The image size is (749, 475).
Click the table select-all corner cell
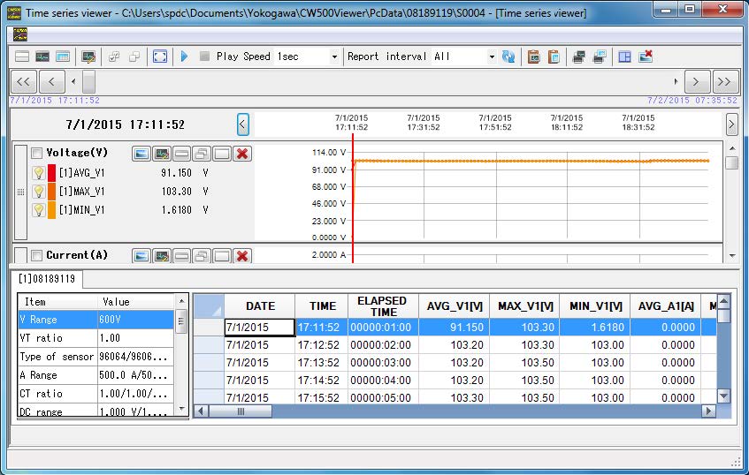click(x=209, y=306)
